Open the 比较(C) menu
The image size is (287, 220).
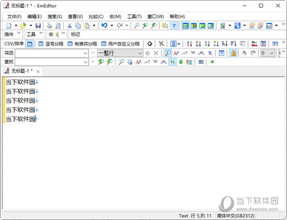click(96, 17)
